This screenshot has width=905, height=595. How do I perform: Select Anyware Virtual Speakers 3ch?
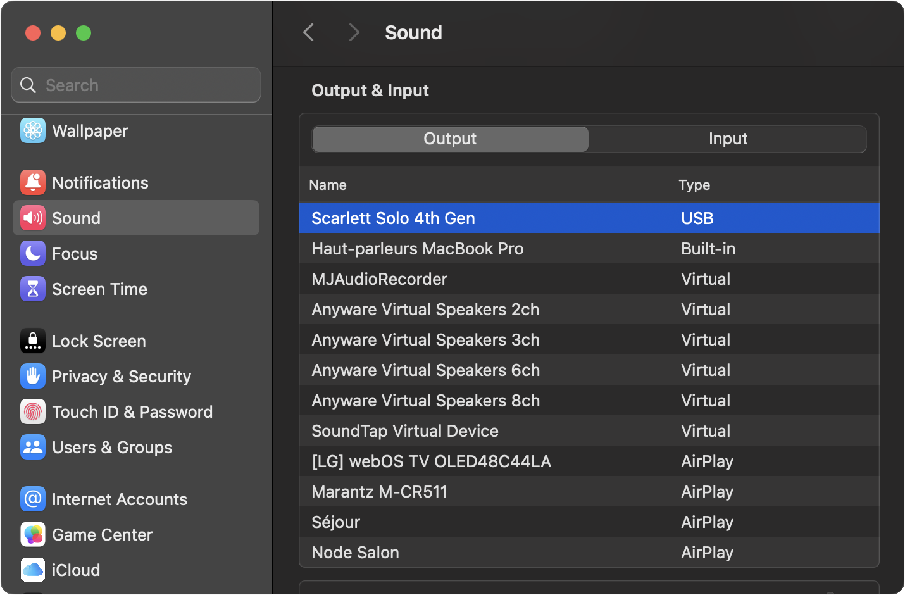coord(589,339)
